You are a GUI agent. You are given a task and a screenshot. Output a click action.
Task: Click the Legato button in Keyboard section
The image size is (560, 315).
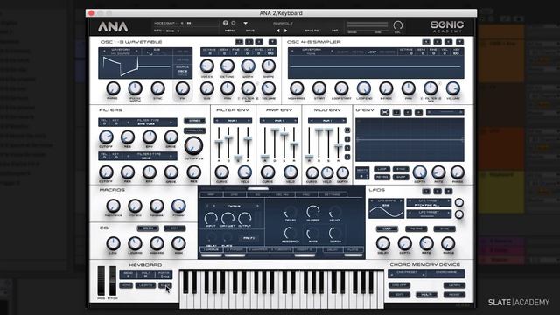pos(145,286)
